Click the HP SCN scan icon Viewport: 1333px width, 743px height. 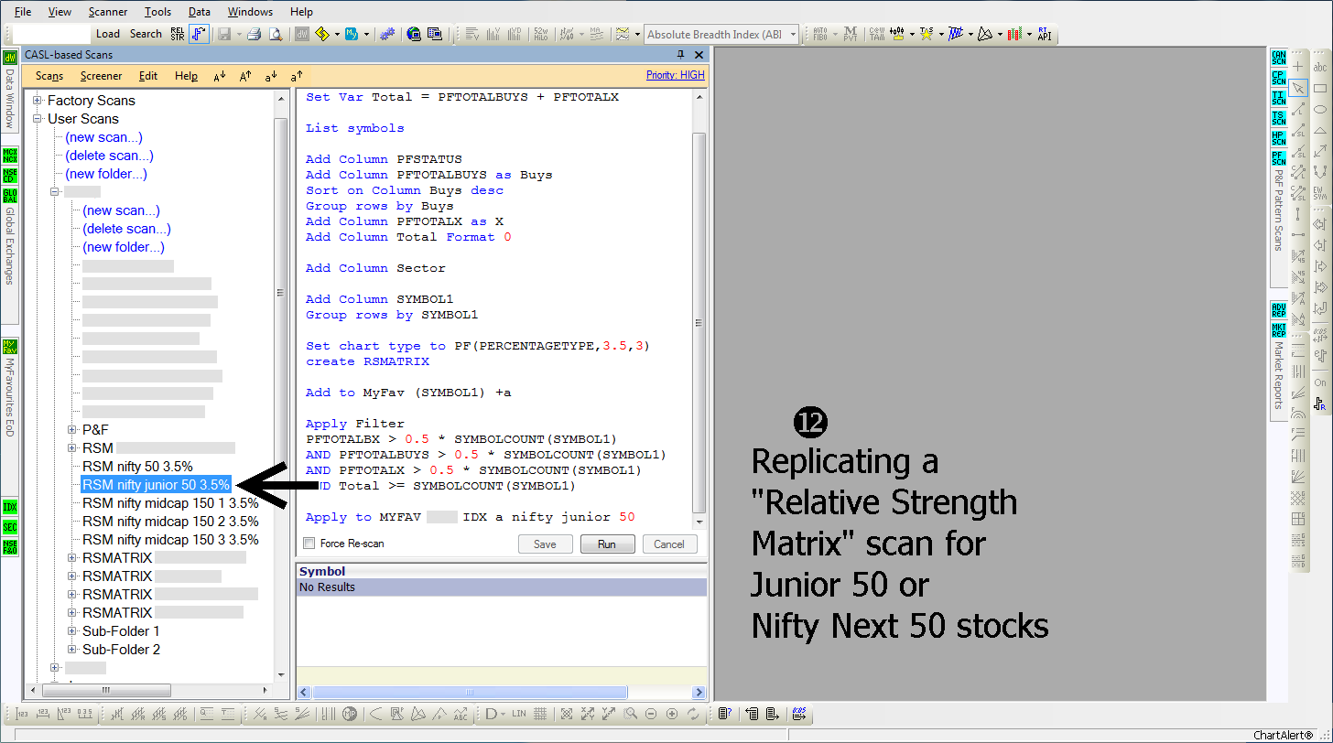[x=1279, y=137]
